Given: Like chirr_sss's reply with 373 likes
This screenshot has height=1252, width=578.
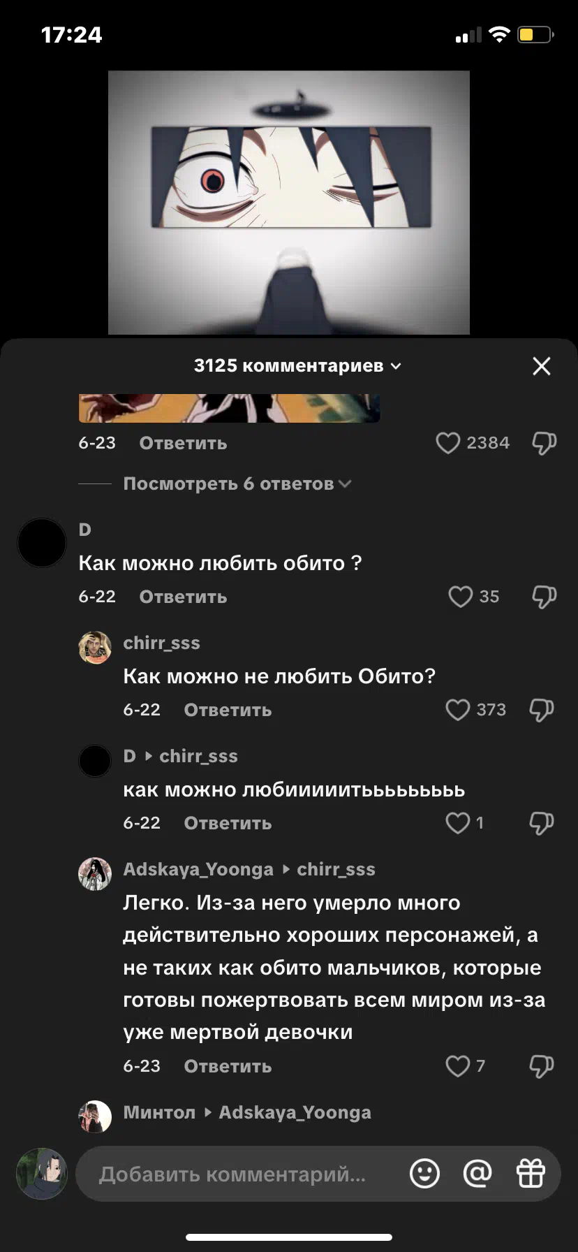Looking at the screenshot, I should (457, 710).
